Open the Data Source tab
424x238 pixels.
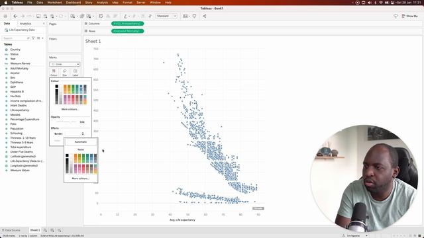(x=11, y=230)
